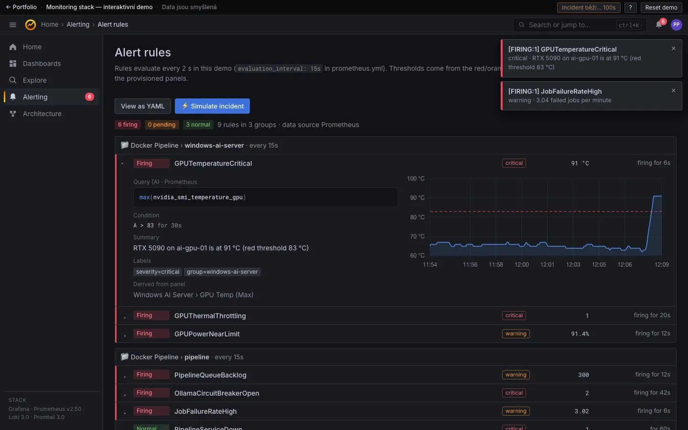Screen dimensions: 688x430
Task: Click the Incident běží status button
Action: [x=589, y=7]
